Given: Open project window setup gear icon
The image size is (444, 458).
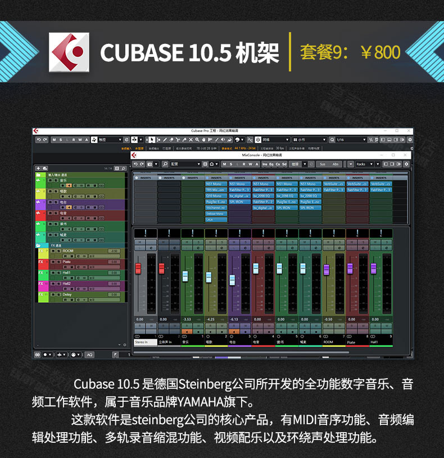Looking at the screenshot, I should [410, 140].
